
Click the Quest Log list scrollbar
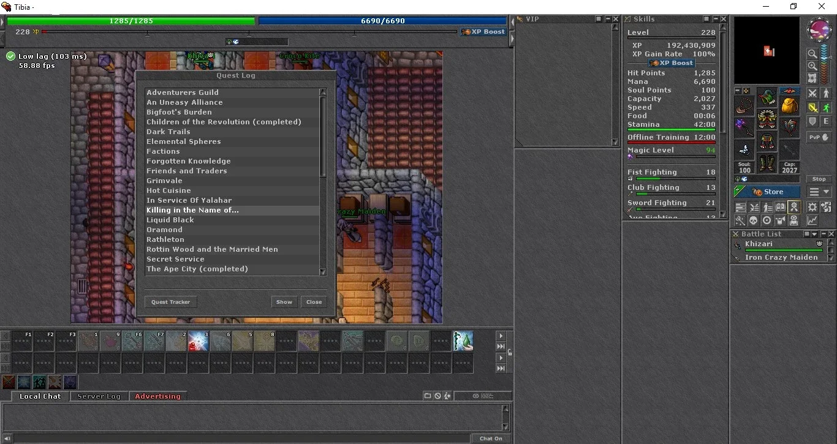point(324,182)
